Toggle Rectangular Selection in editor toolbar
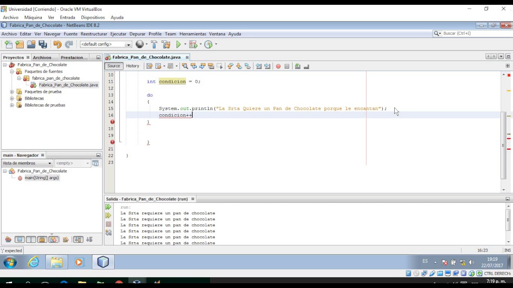The width and height of the screenshot is (513, 288). 220,66
